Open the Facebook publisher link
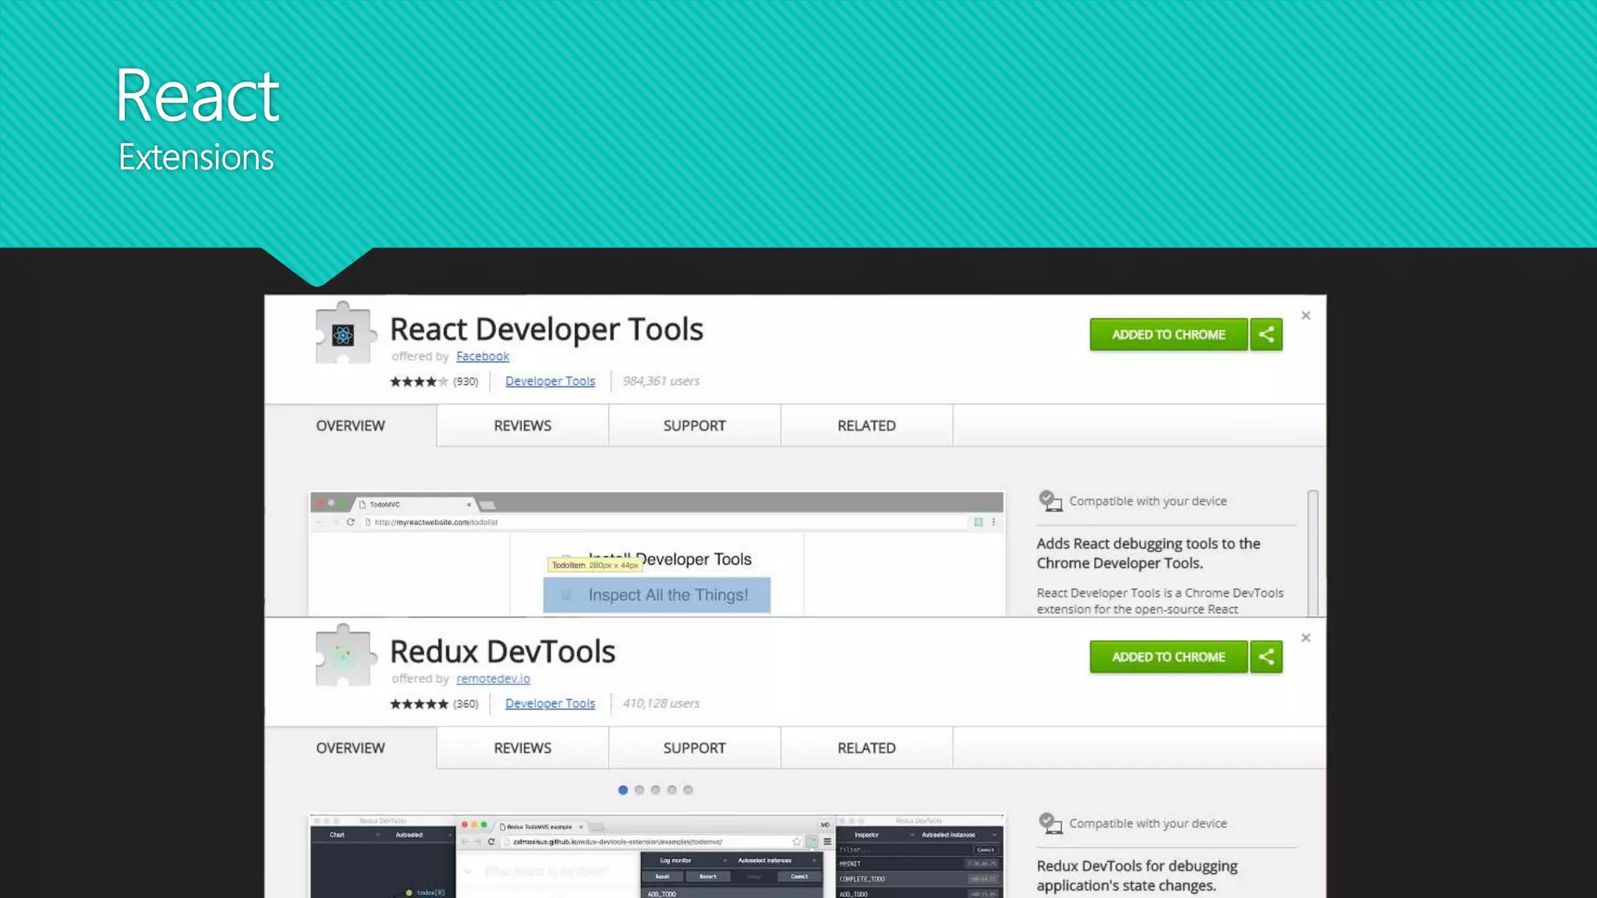 click(483, 356)
